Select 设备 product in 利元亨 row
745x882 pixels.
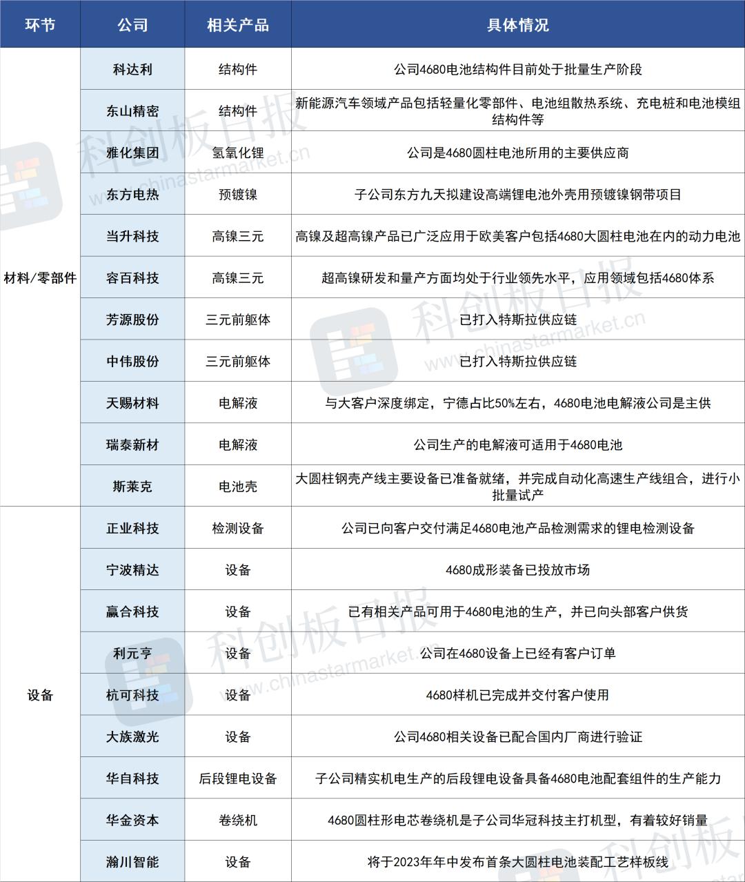click(x=238, y=654)
